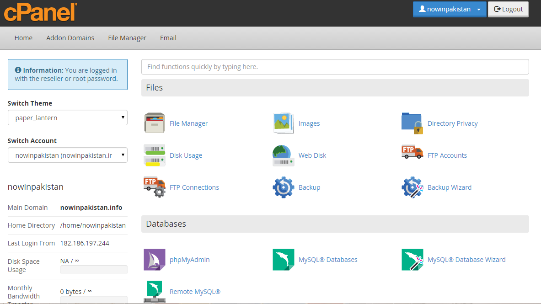The image size is (541, 304).
Task: Open the Web Disk globe icon
Action: 283,155
